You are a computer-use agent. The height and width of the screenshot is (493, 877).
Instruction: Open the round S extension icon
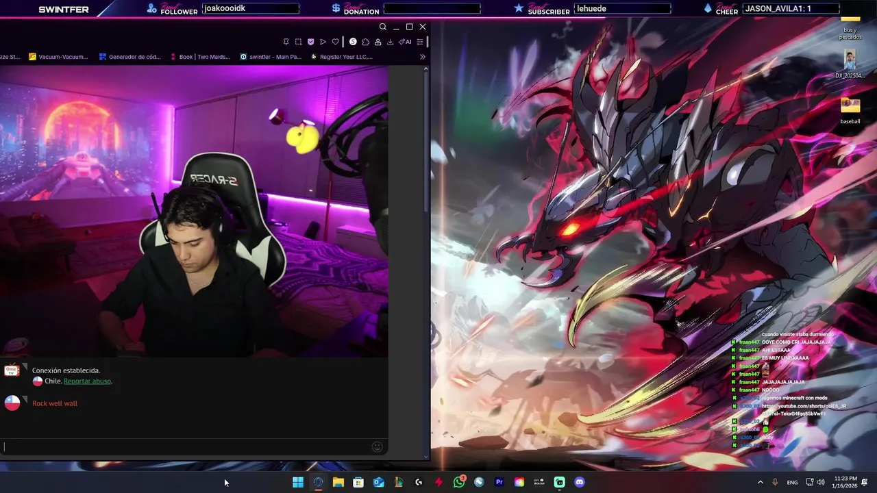pyautogui.click(x=353, y=42)
